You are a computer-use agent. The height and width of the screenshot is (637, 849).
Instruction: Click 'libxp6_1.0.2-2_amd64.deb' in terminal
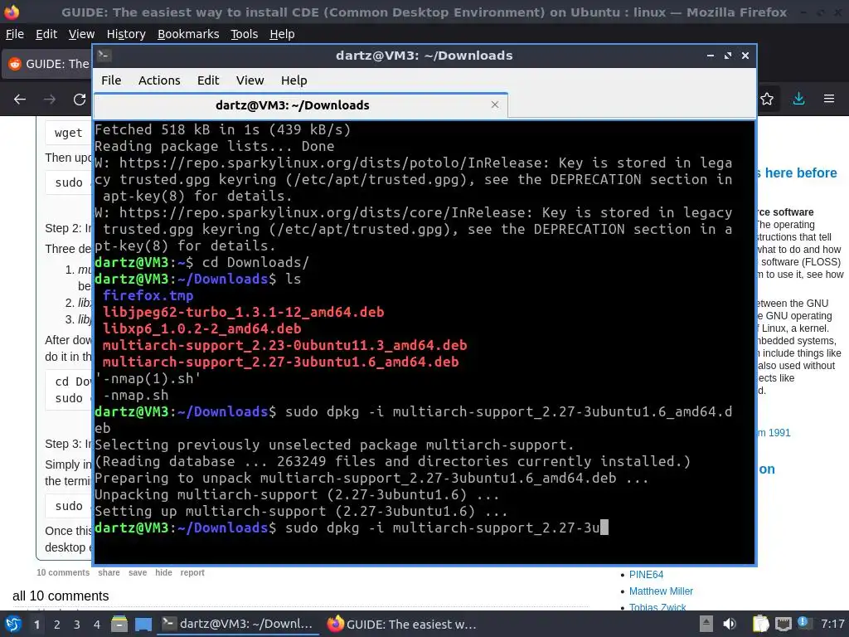coord(202,328)
